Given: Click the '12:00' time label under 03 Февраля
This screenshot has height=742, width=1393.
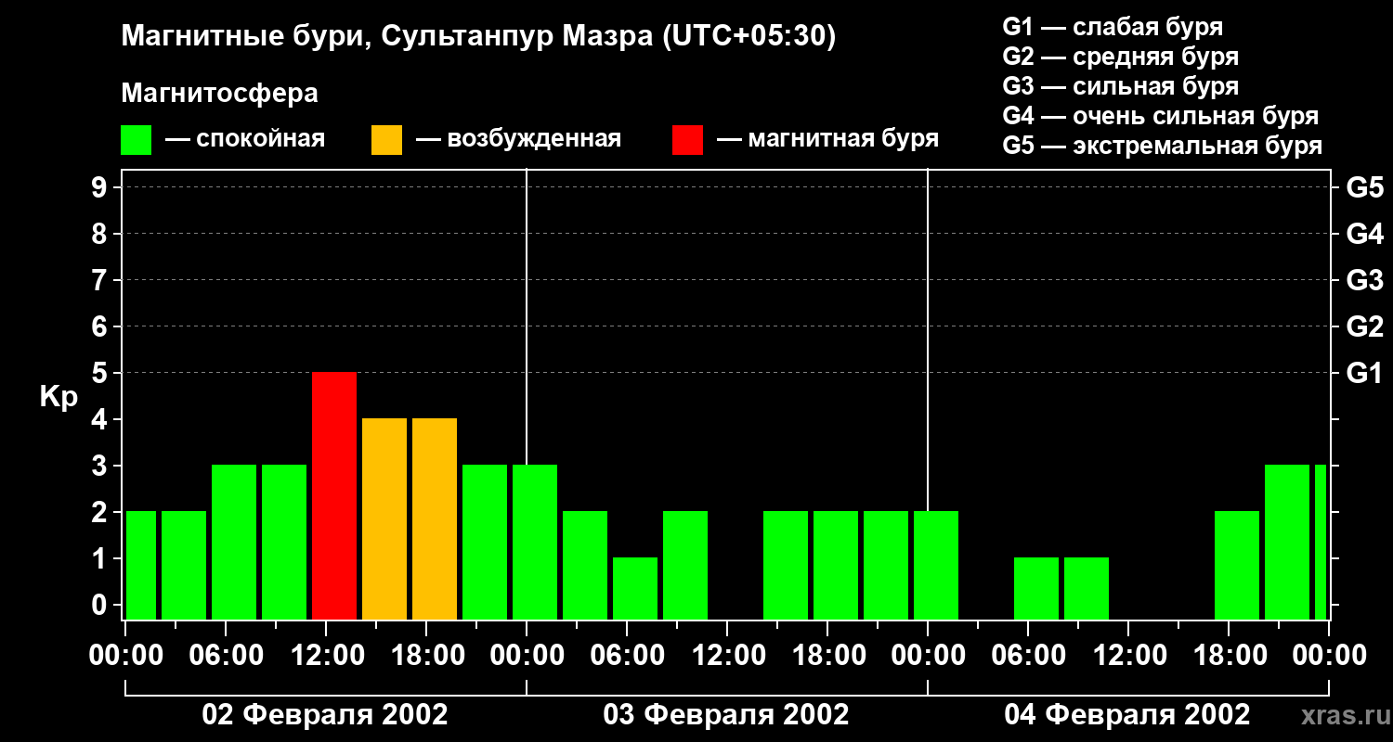Looking at the screenshot, I should pos(727,656).
